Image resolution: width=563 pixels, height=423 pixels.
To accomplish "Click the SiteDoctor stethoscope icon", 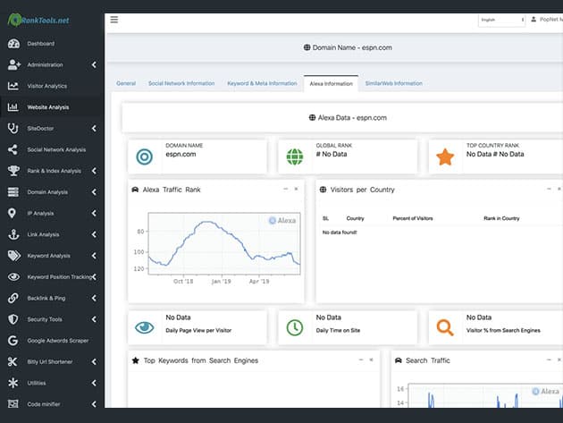I will coord(13,129).
